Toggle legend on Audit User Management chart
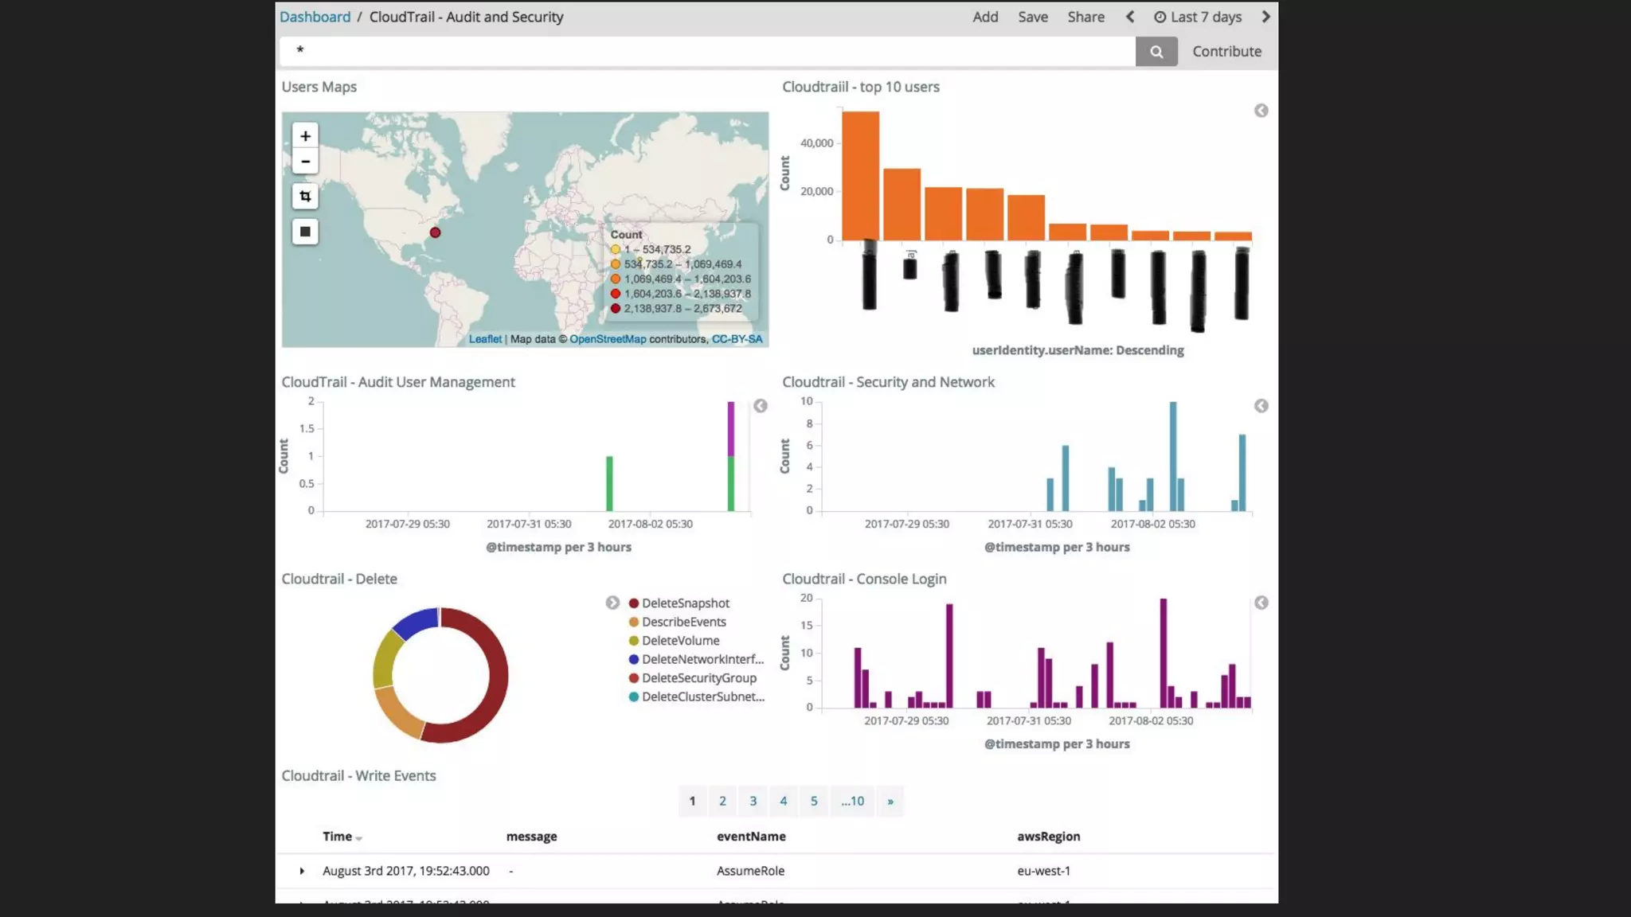Image resolution: width=1631 pixels, height=917 pixels. (761, 406)
